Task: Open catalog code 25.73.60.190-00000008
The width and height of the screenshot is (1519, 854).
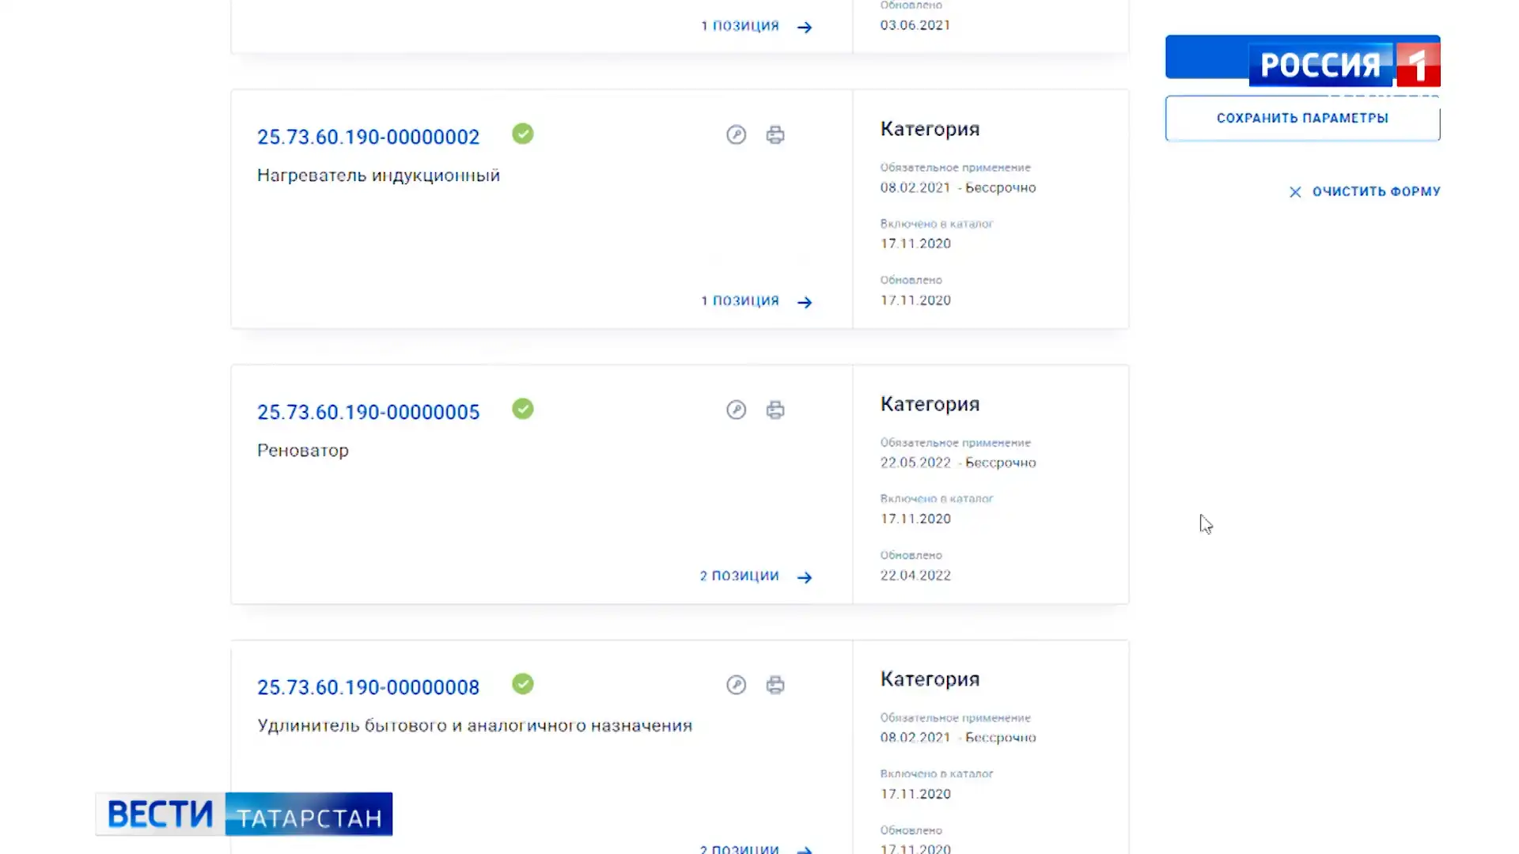Action: point(369,687)
